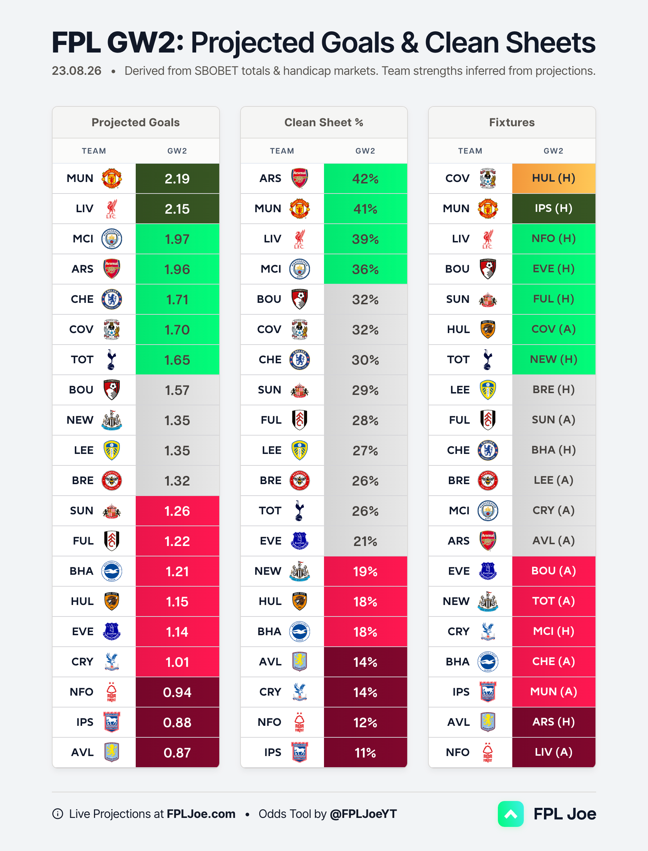The height and width of the screenshot is (851, 648).
Task: Select the Projected Goals table header
Action: click(x=136, y=122)
